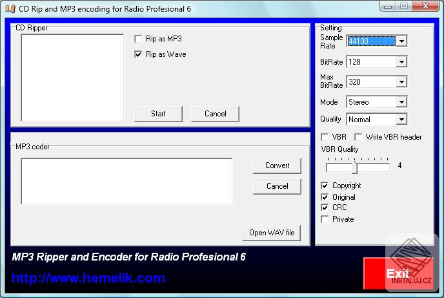Viewport: 444px width, 298px height.
Task: Enable Write VBR header option
Action: coord(358,137)
